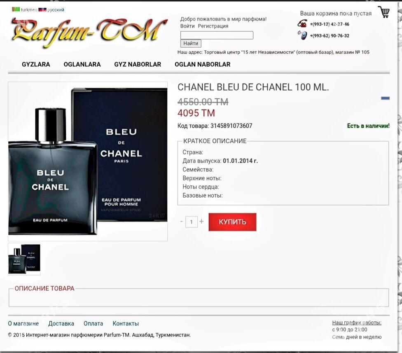Click the Найти search button
The image size is (402, 353).
pyautogui.click(x=191, y=43)
